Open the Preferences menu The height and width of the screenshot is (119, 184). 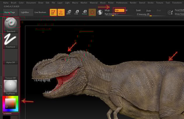click(122, 3)
